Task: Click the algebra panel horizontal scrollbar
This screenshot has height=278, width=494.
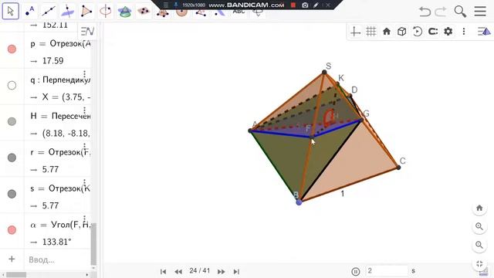Action: (x=16, y=275)
